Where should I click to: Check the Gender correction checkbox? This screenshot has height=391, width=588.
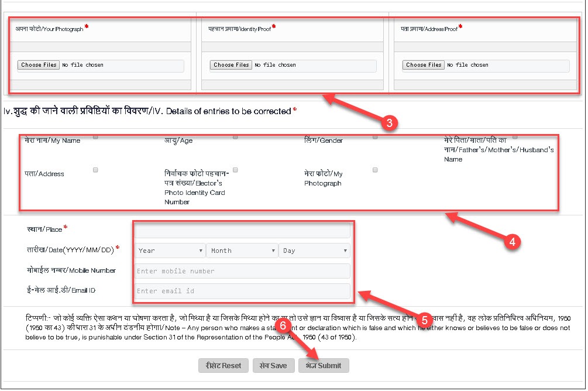coord(375,137)
